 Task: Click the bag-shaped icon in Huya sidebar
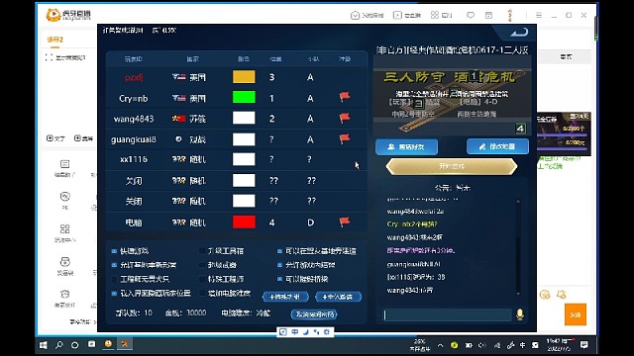(64, 261)
